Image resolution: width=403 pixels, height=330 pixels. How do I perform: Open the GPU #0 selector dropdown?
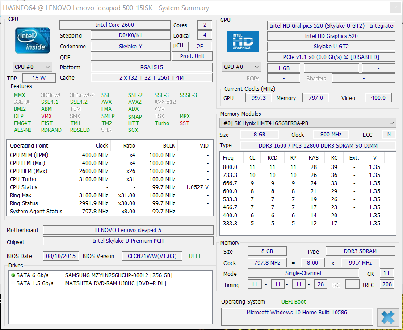tap(242, 67)
